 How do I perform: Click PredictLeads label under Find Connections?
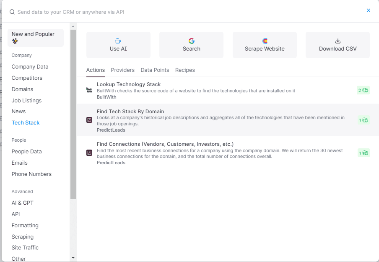click(111, 163)
